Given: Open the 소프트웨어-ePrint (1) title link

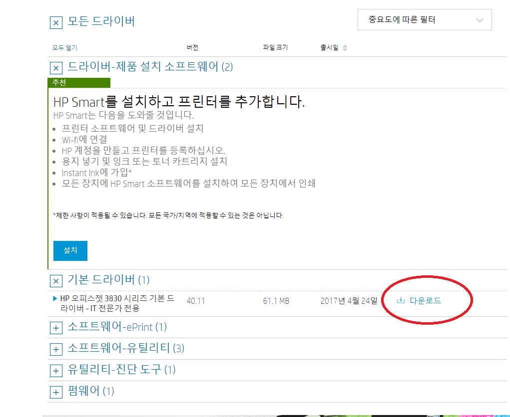Looking at the screenshot, I should click(117, 327).
